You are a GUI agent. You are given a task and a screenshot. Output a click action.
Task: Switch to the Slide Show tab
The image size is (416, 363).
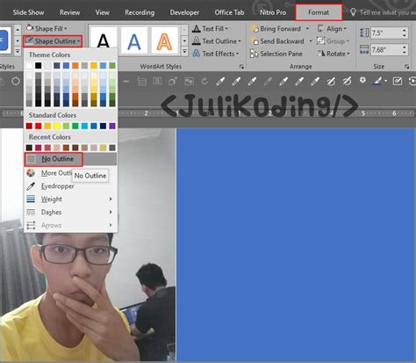pos(28,12)
